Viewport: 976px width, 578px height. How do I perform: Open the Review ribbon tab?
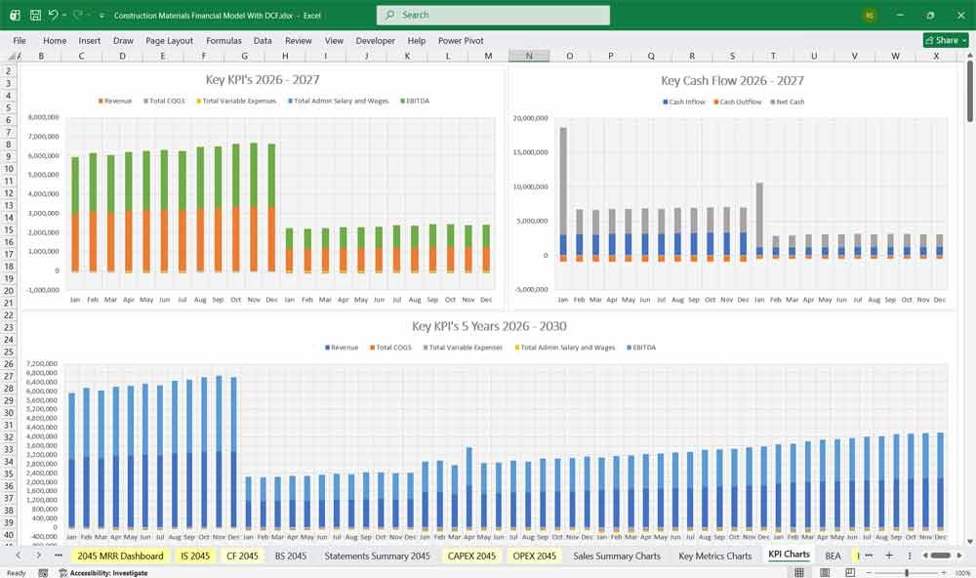coord(298,40)
